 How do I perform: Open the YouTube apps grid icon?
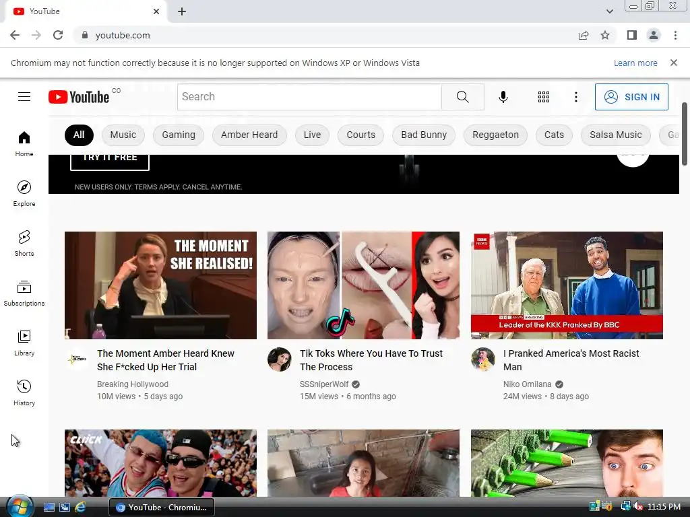coord(544,97)
